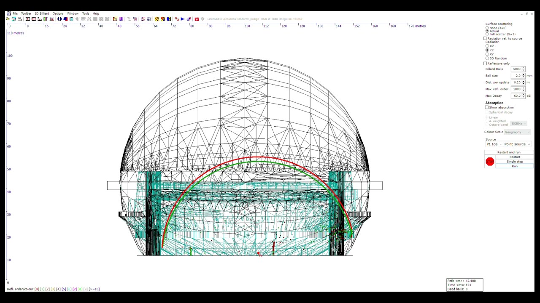Click the red and blue solid shapes icon
This screenshot has height=303, width=540.
tap(65, 19)
